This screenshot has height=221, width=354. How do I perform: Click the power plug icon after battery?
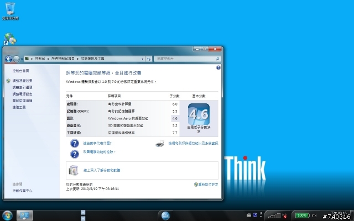[x=314, y=215]
